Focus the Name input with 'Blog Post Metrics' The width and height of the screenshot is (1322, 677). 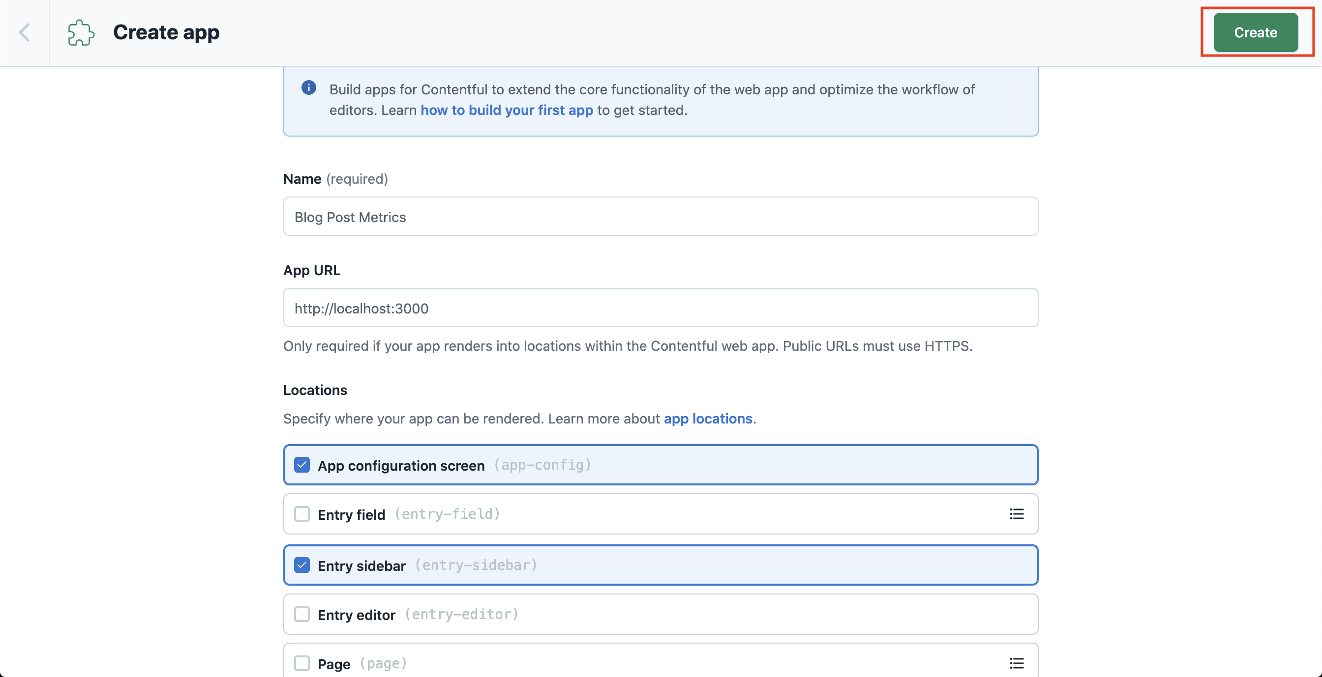(x=661, y=216)
